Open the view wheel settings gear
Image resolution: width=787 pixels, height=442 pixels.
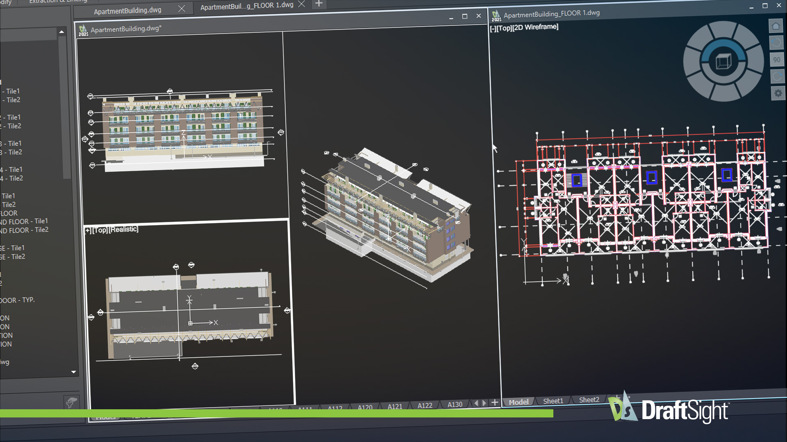(x=777, y=93)
